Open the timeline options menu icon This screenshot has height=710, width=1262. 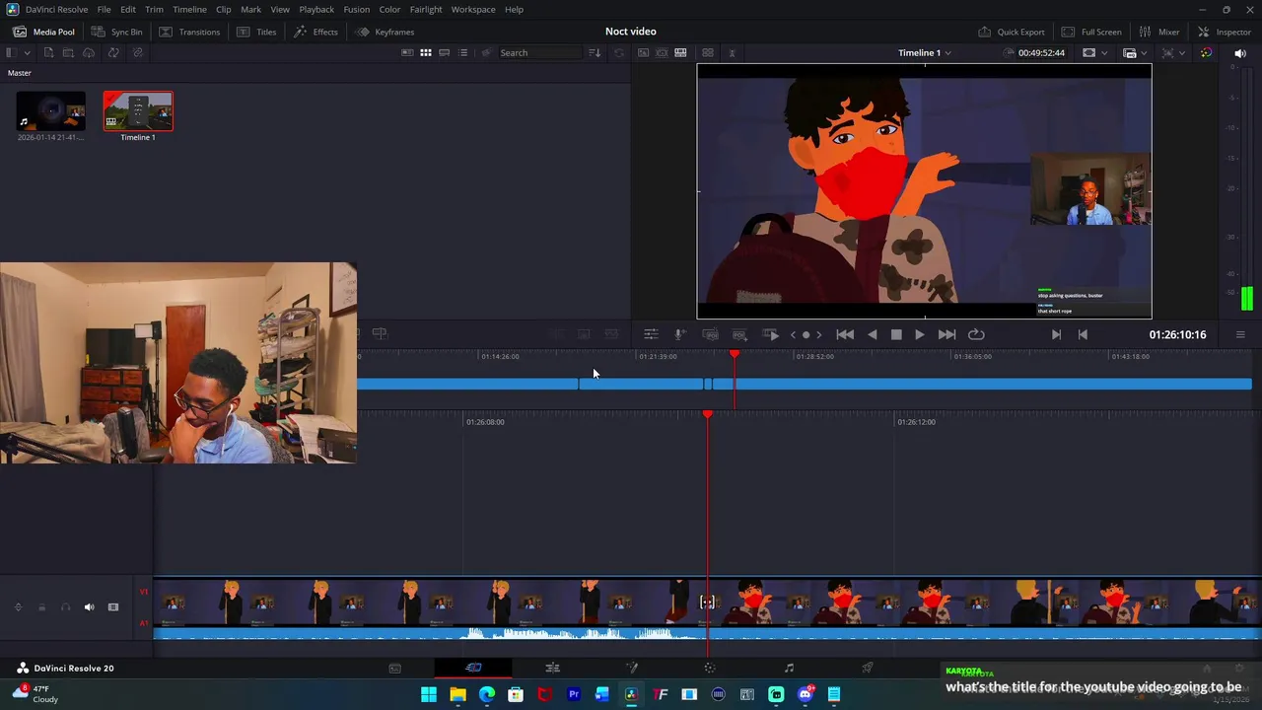coord(1240,334)
